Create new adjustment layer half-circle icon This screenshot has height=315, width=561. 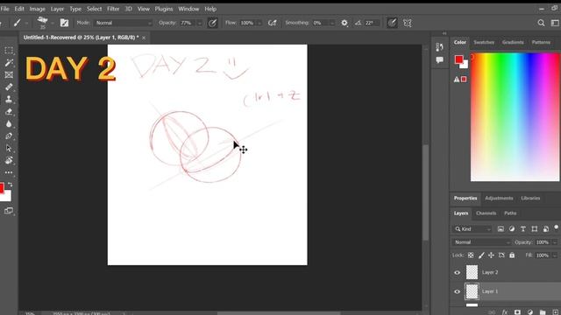click(x=529, y=312)
